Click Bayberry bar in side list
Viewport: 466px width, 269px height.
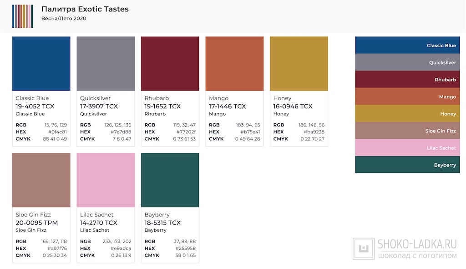tap(408, 165)
